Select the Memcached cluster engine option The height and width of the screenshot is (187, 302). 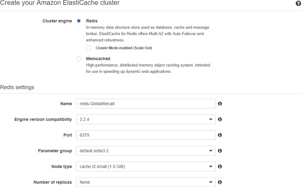tap(79, 59)
